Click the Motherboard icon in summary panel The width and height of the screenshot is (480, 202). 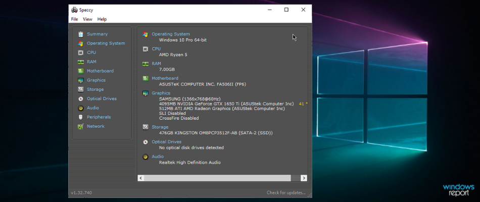coord(146,78)
